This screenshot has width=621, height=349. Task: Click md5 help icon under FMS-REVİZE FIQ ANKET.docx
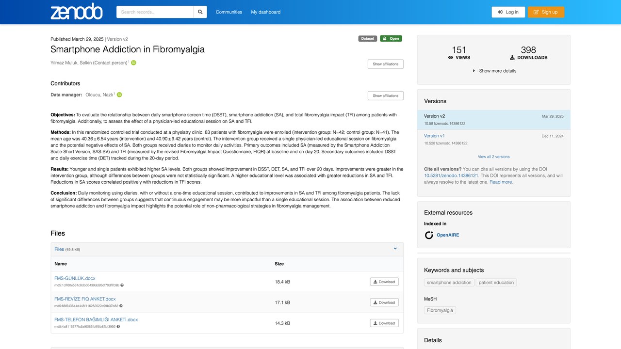coord(121,306)
